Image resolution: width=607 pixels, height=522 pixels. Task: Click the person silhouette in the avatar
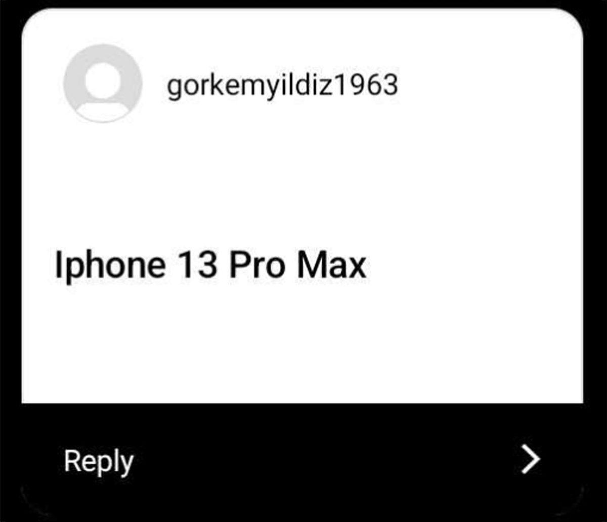tap(103, 87)
